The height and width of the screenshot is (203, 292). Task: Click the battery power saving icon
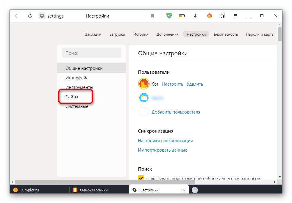tap(182, 16)
